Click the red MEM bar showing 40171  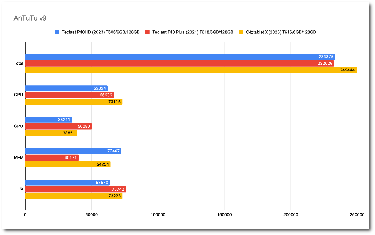[52, 158]
